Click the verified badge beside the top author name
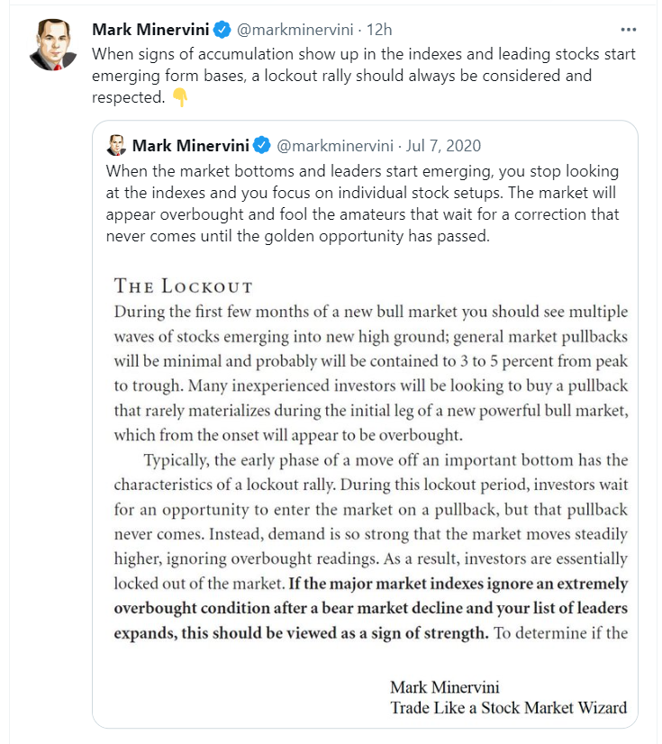This screenshot has height=744, width=662. click(x=222, y=31)
